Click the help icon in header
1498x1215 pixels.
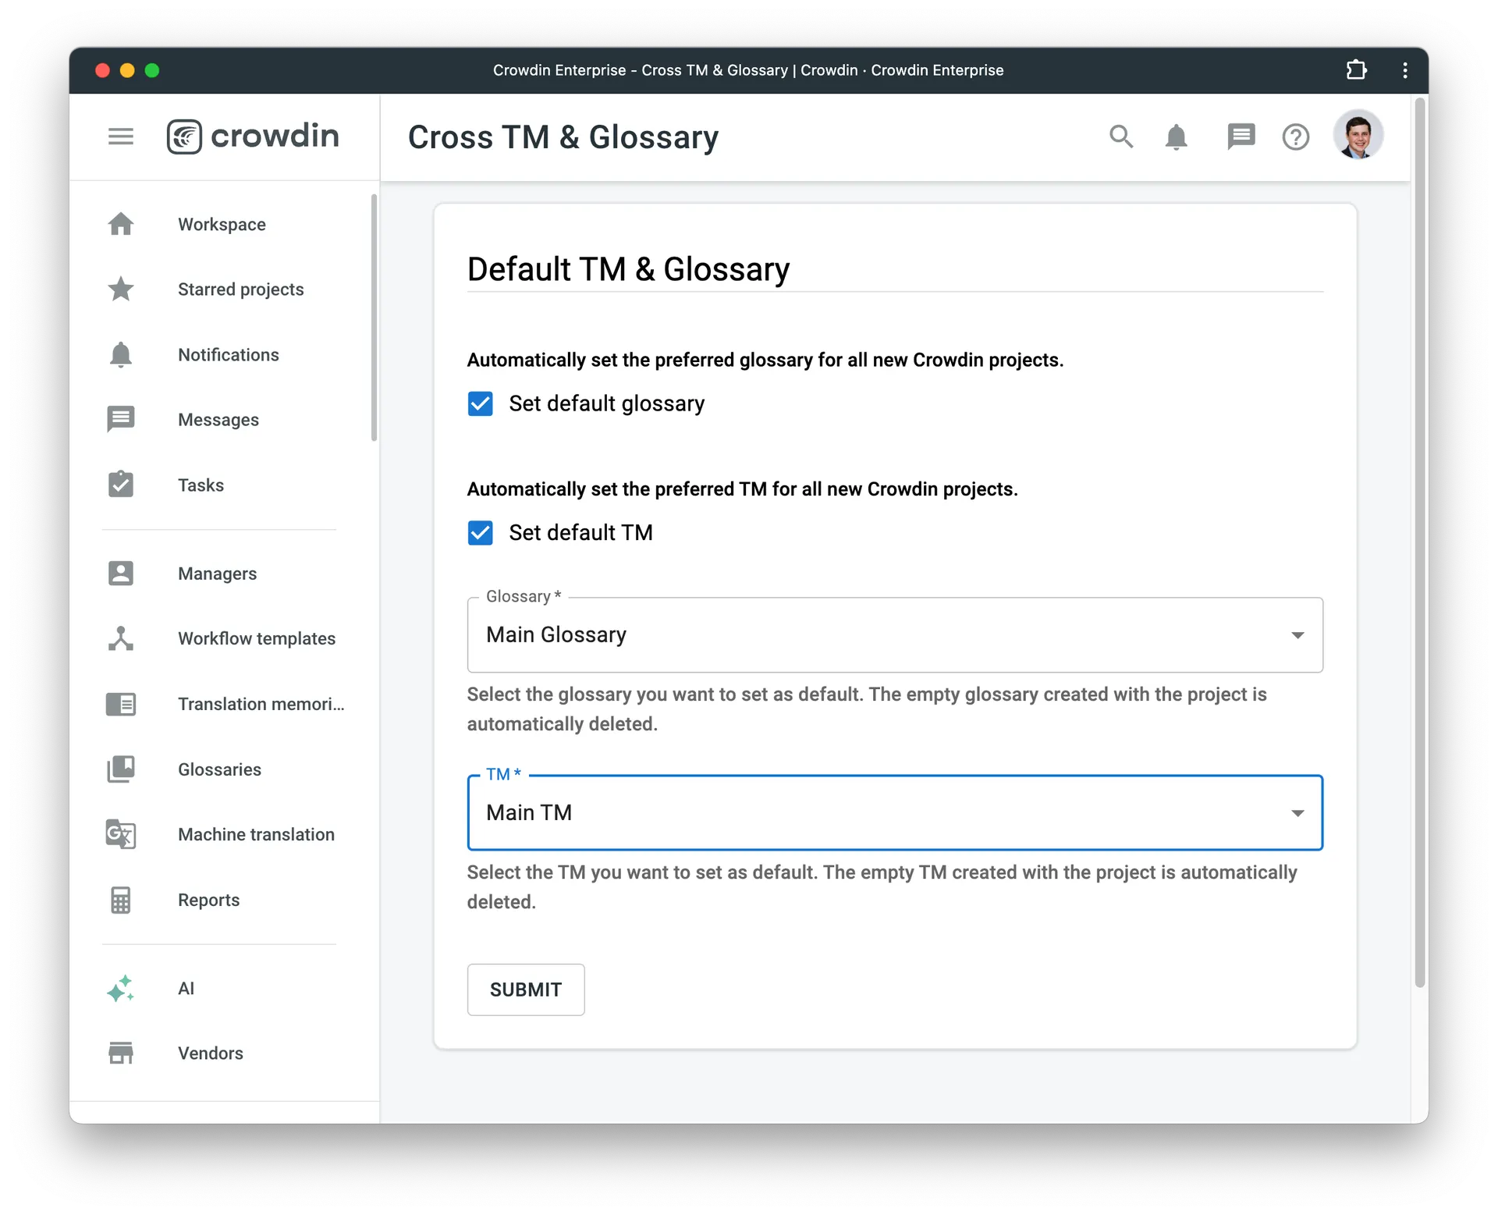point(1297,137)
